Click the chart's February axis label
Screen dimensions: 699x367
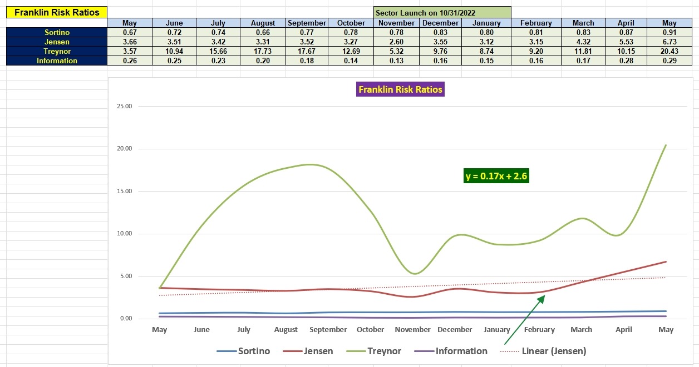pyautogui.click(x=539, y=330)
